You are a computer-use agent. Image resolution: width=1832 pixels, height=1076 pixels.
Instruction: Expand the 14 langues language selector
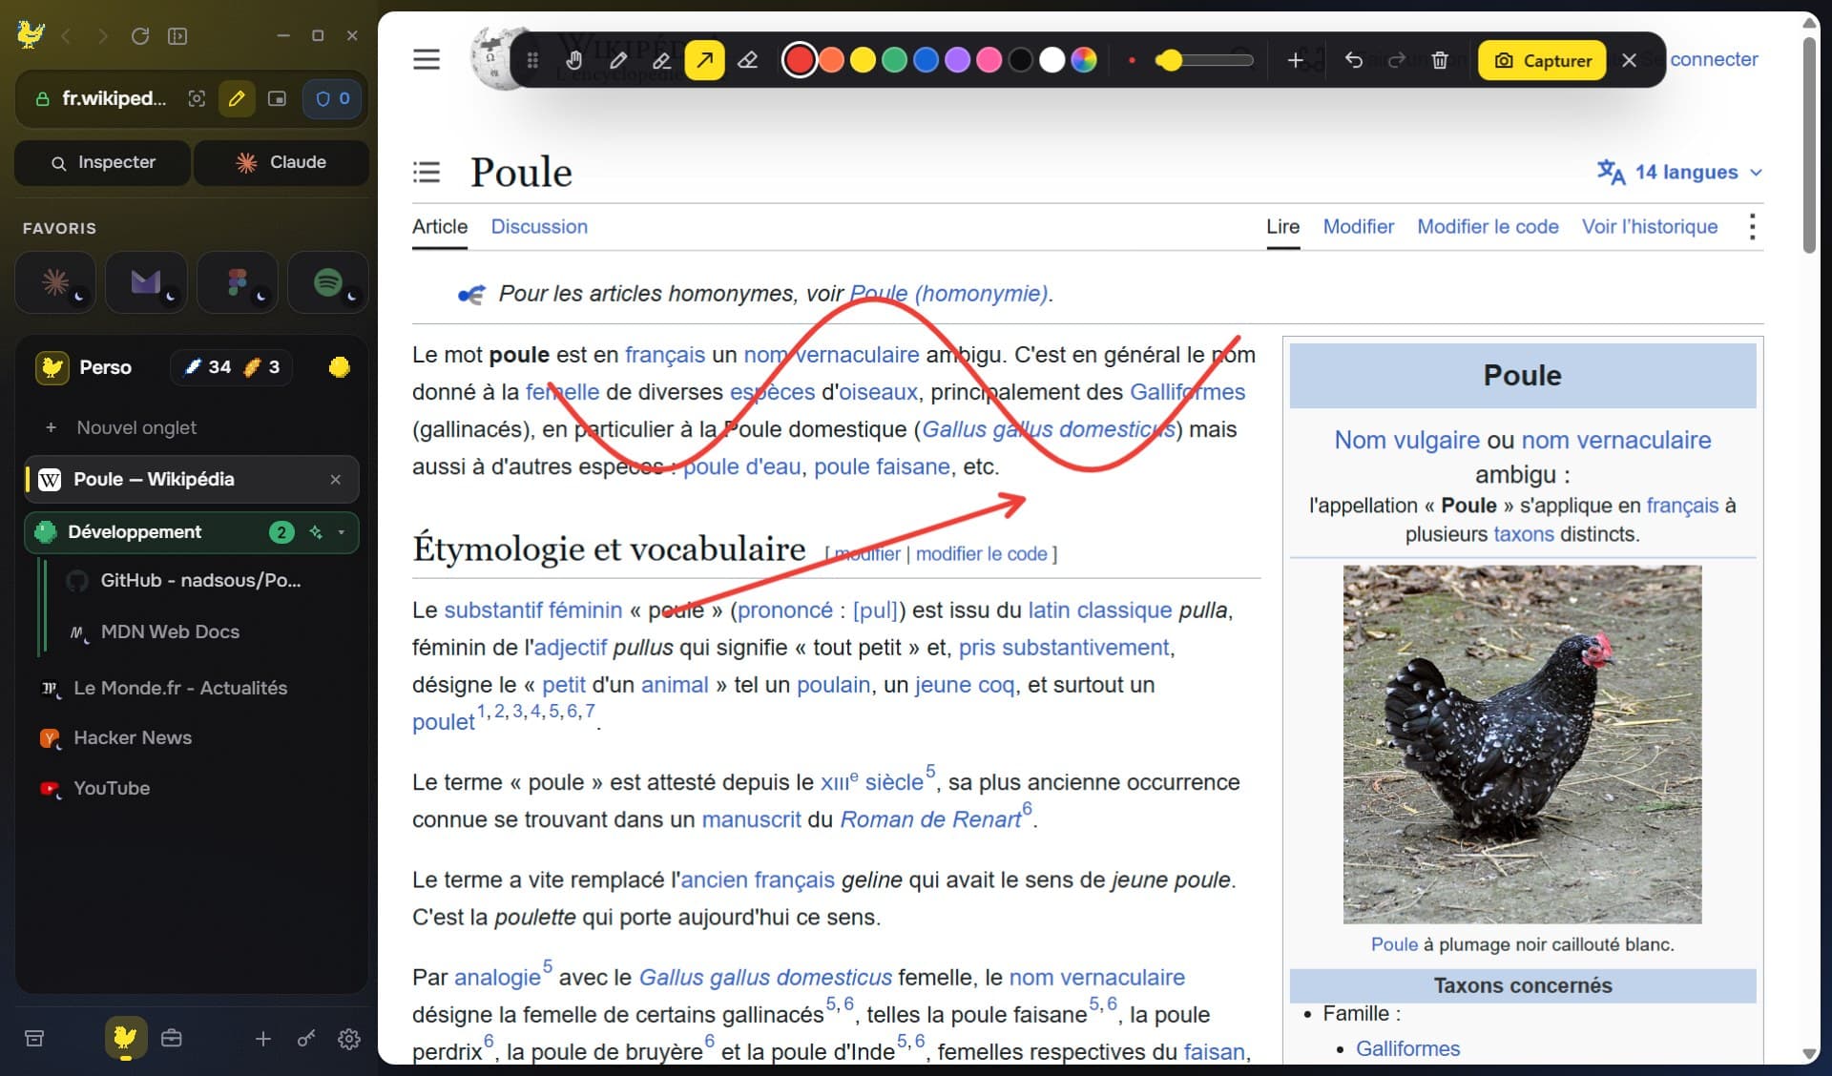1679,173
